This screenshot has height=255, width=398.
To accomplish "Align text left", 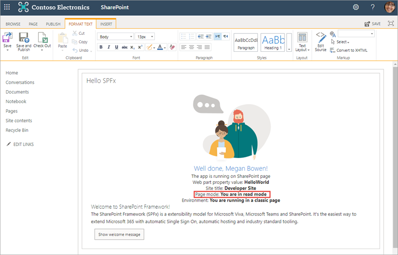I will 184,47.
